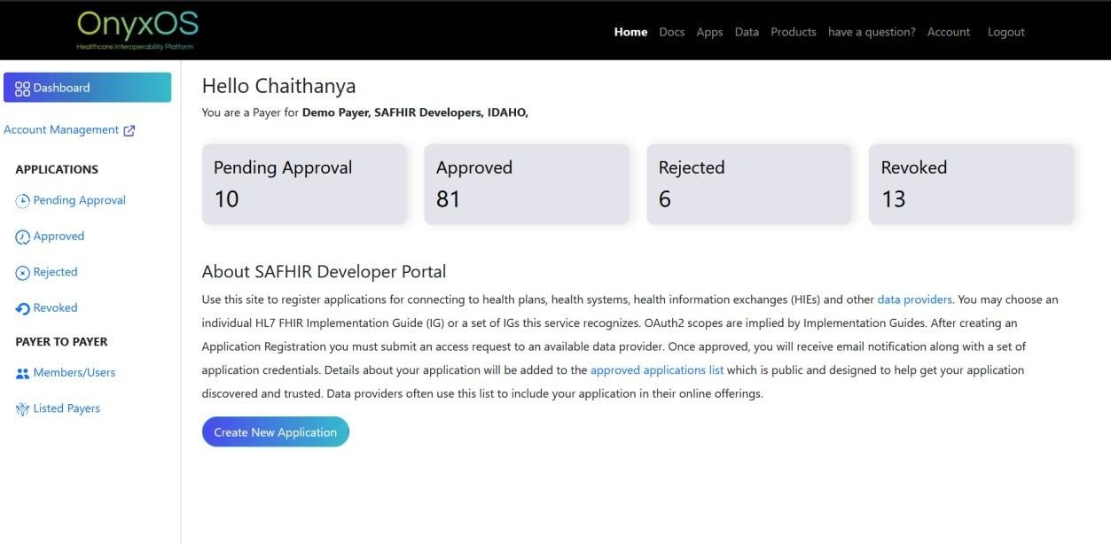Log out using the Logout link
This screenshot has width=1111, height=544.
(1005, 32)
